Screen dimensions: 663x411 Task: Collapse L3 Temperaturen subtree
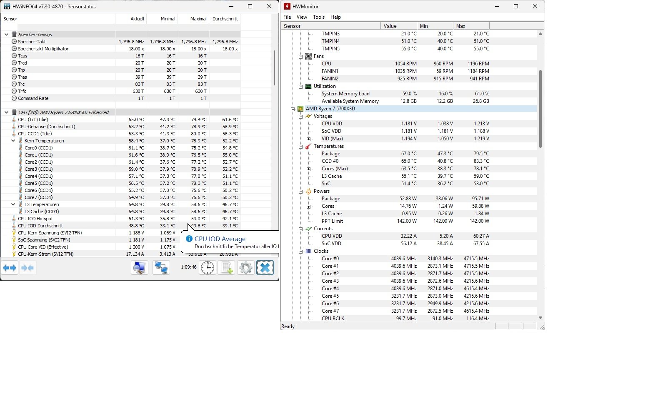[x=13, y=204]
